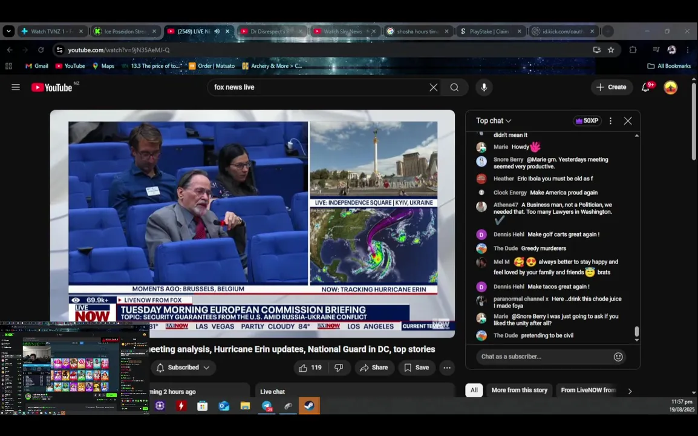Clear the search box with the X icon
The width and height of the screenshot is (698, 436).
coord(434,87)
